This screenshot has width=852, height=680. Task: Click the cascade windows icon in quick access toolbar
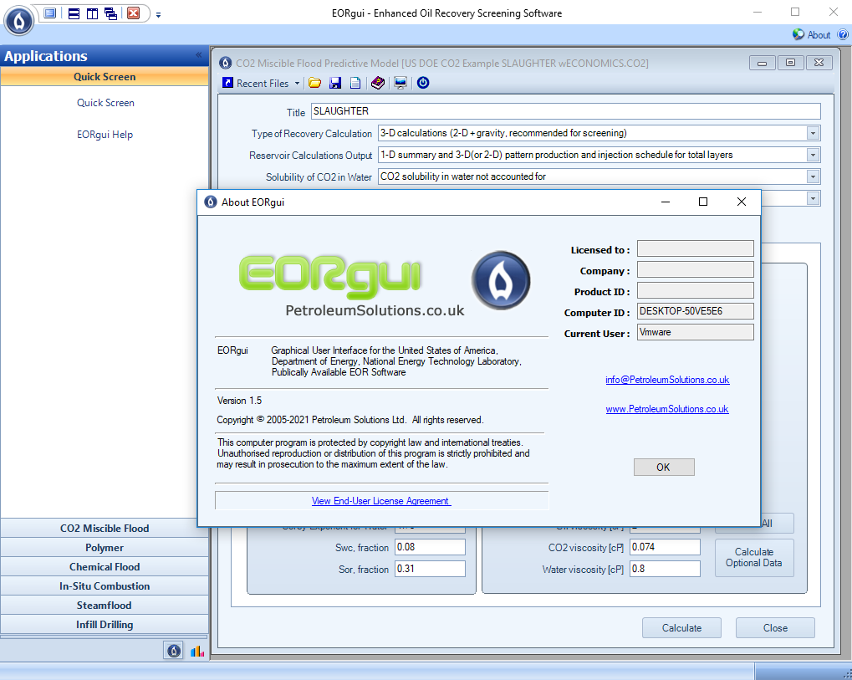111,13
